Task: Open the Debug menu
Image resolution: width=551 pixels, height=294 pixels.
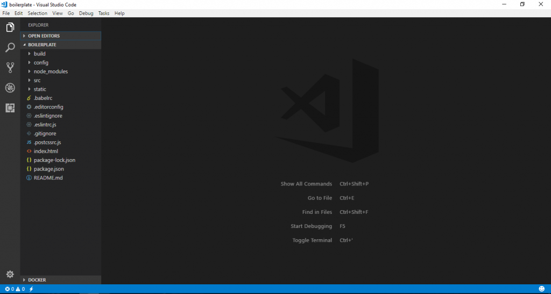Action: click(86, 13)
